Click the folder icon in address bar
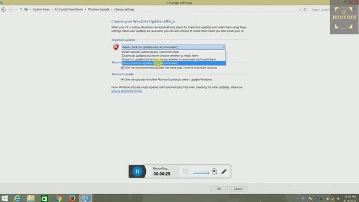 (26, 10)
